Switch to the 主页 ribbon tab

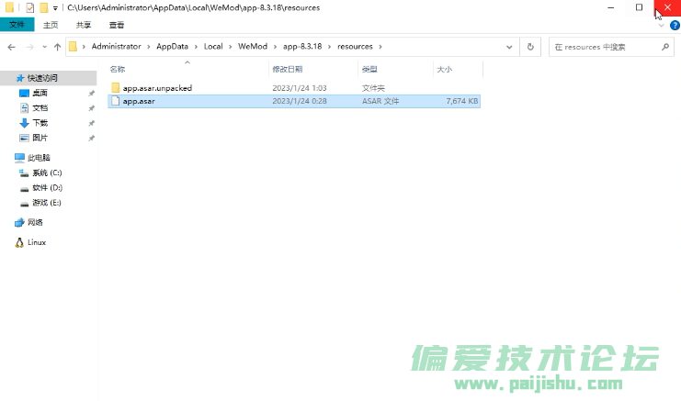(x=51, y=25)
